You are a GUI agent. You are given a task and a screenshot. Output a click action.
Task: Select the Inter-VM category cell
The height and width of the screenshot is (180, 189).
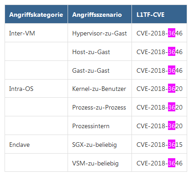(x=36, y=33)
